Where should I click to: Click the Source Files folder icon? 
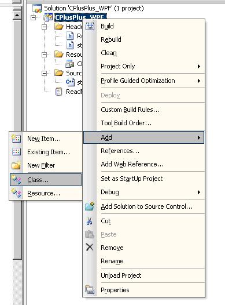coord(59,73)
